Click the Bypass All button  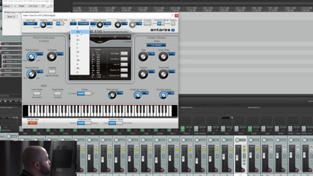pyautogui.click(x=124, y=70)
